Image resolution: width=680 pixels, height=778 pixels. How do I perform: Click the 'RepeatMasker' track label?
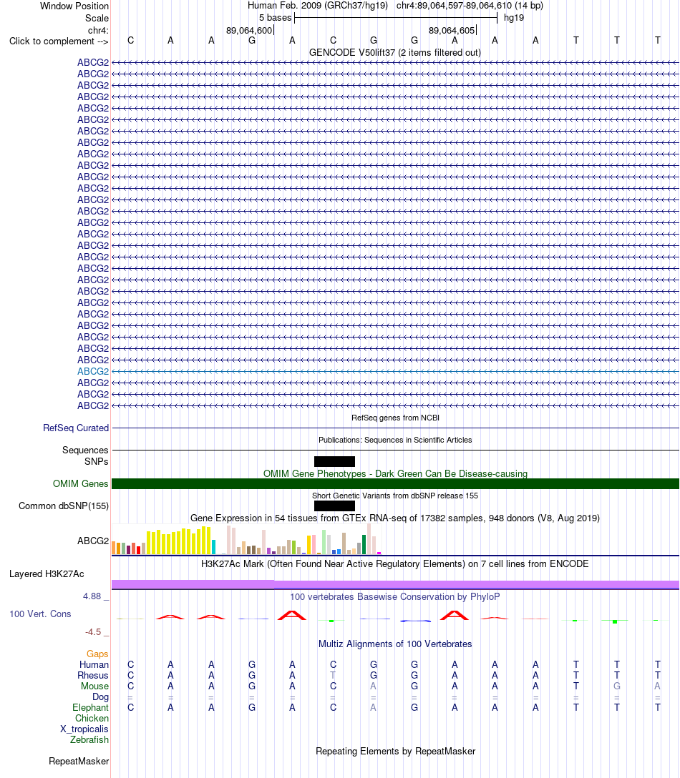click(79, 761)
